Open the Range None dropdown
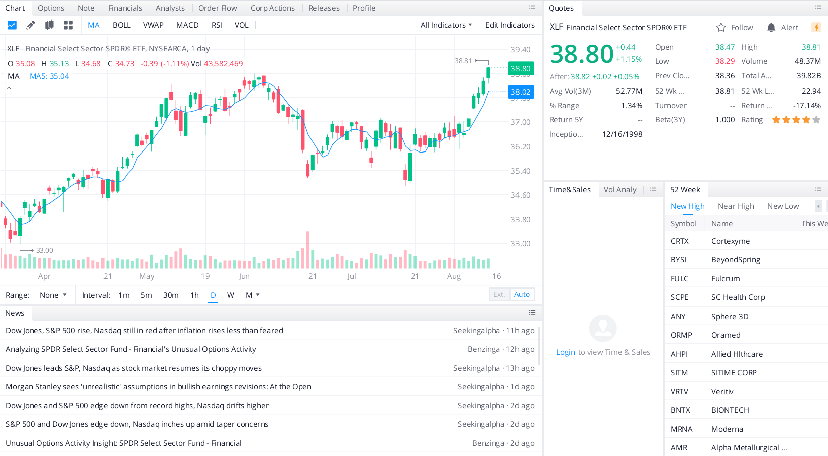Image resolution: width=828 pixels, height=456 pixels. coord(53,295)
